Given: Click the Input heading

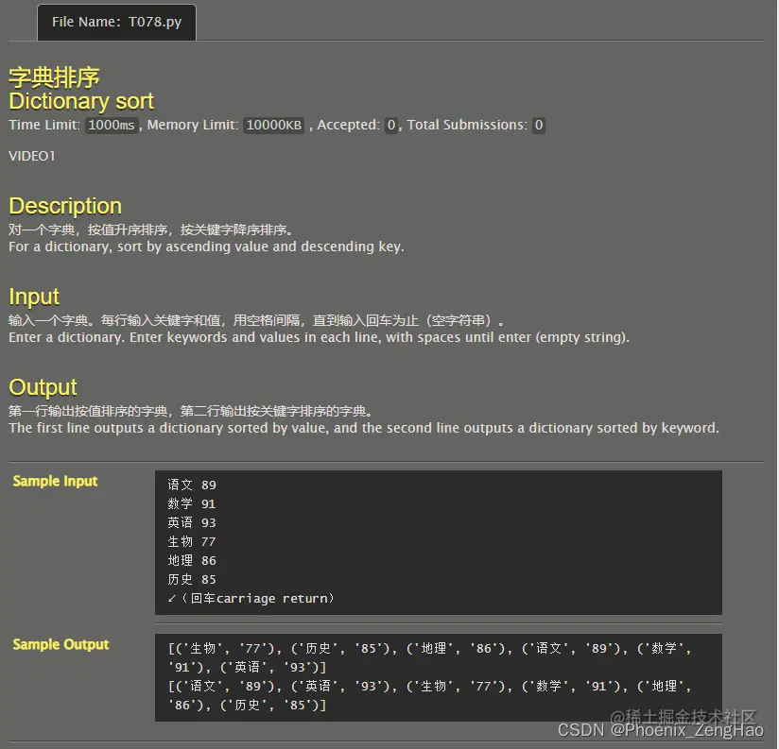Looking at the screenshot, I should coord(34,297).
